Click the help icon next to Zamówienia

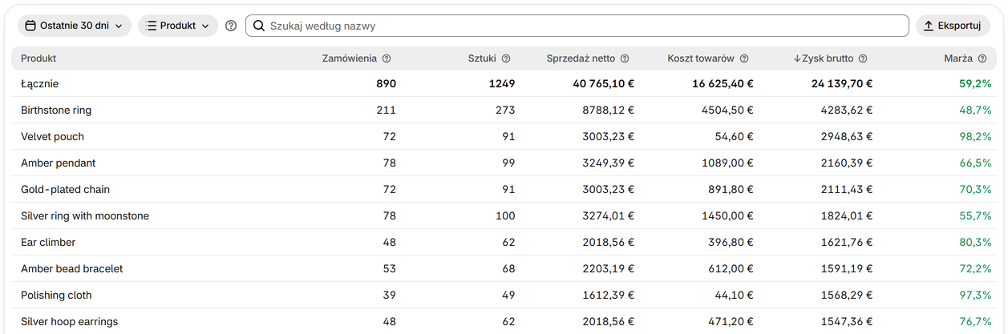387,58
